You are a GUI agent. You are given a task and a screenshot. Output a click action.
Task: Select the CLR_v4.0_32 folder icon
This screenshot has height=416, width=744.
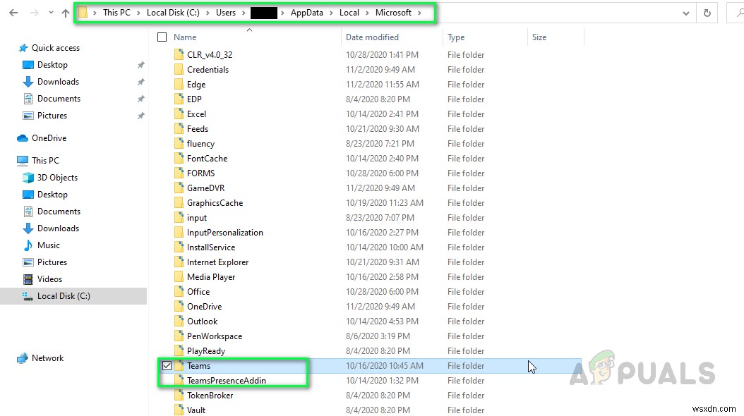click(179, 54)
